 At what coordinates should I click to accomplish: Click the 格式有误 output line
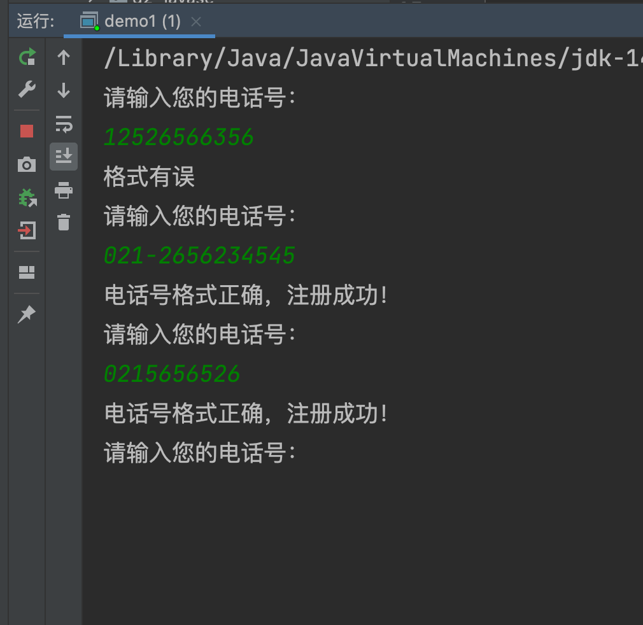(x=149, y=177)
